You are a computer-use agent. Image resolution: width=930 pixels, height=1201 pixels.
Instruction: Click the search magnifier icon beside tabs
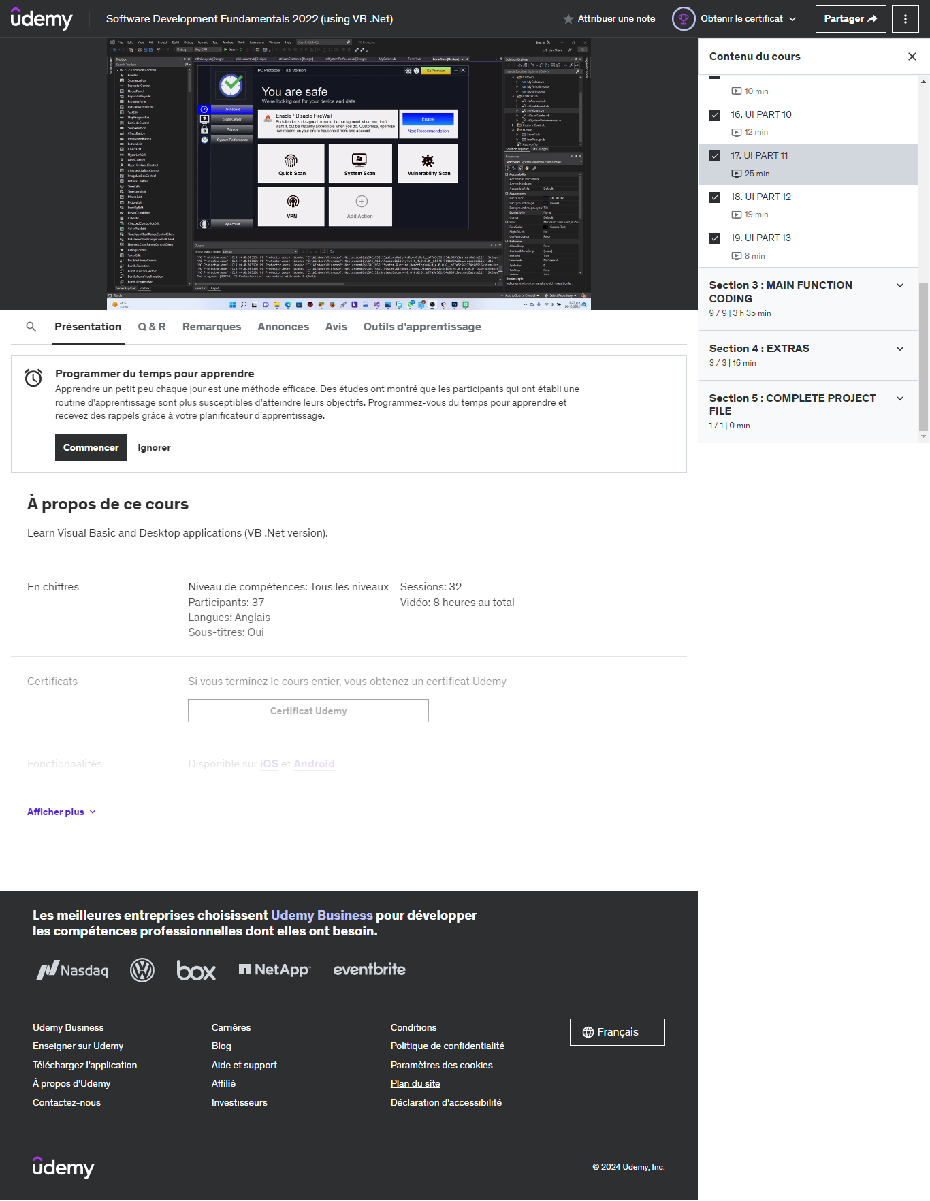[31, 327]
